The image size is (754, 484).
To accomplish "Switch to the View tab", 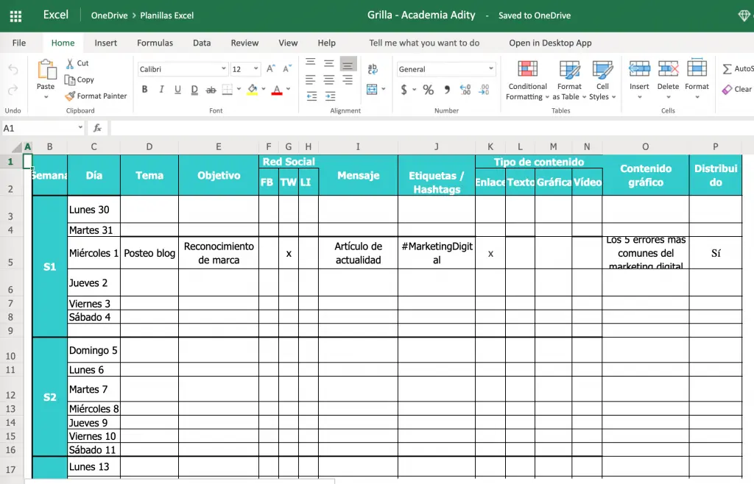I will pyautogui.click(x=288, y=43).
